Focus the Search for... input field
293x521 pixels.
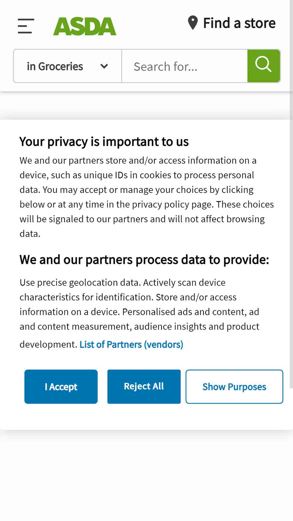click(x=185, y=66)
